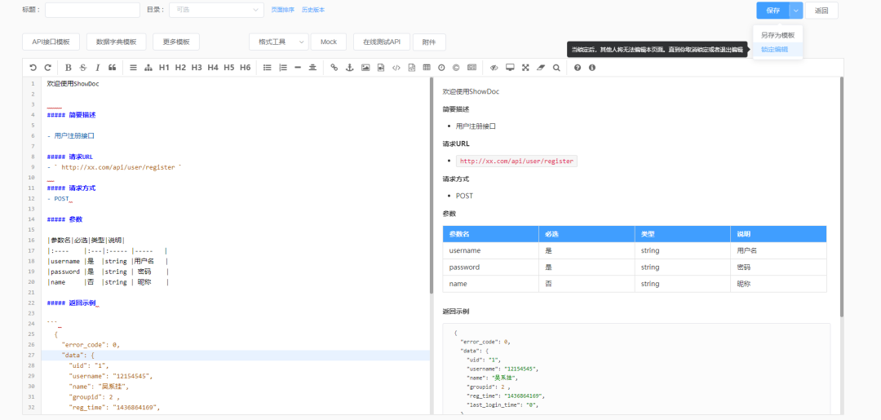
Task: Toggle the live preview eye icon
Action: click(x=494, y=68)
